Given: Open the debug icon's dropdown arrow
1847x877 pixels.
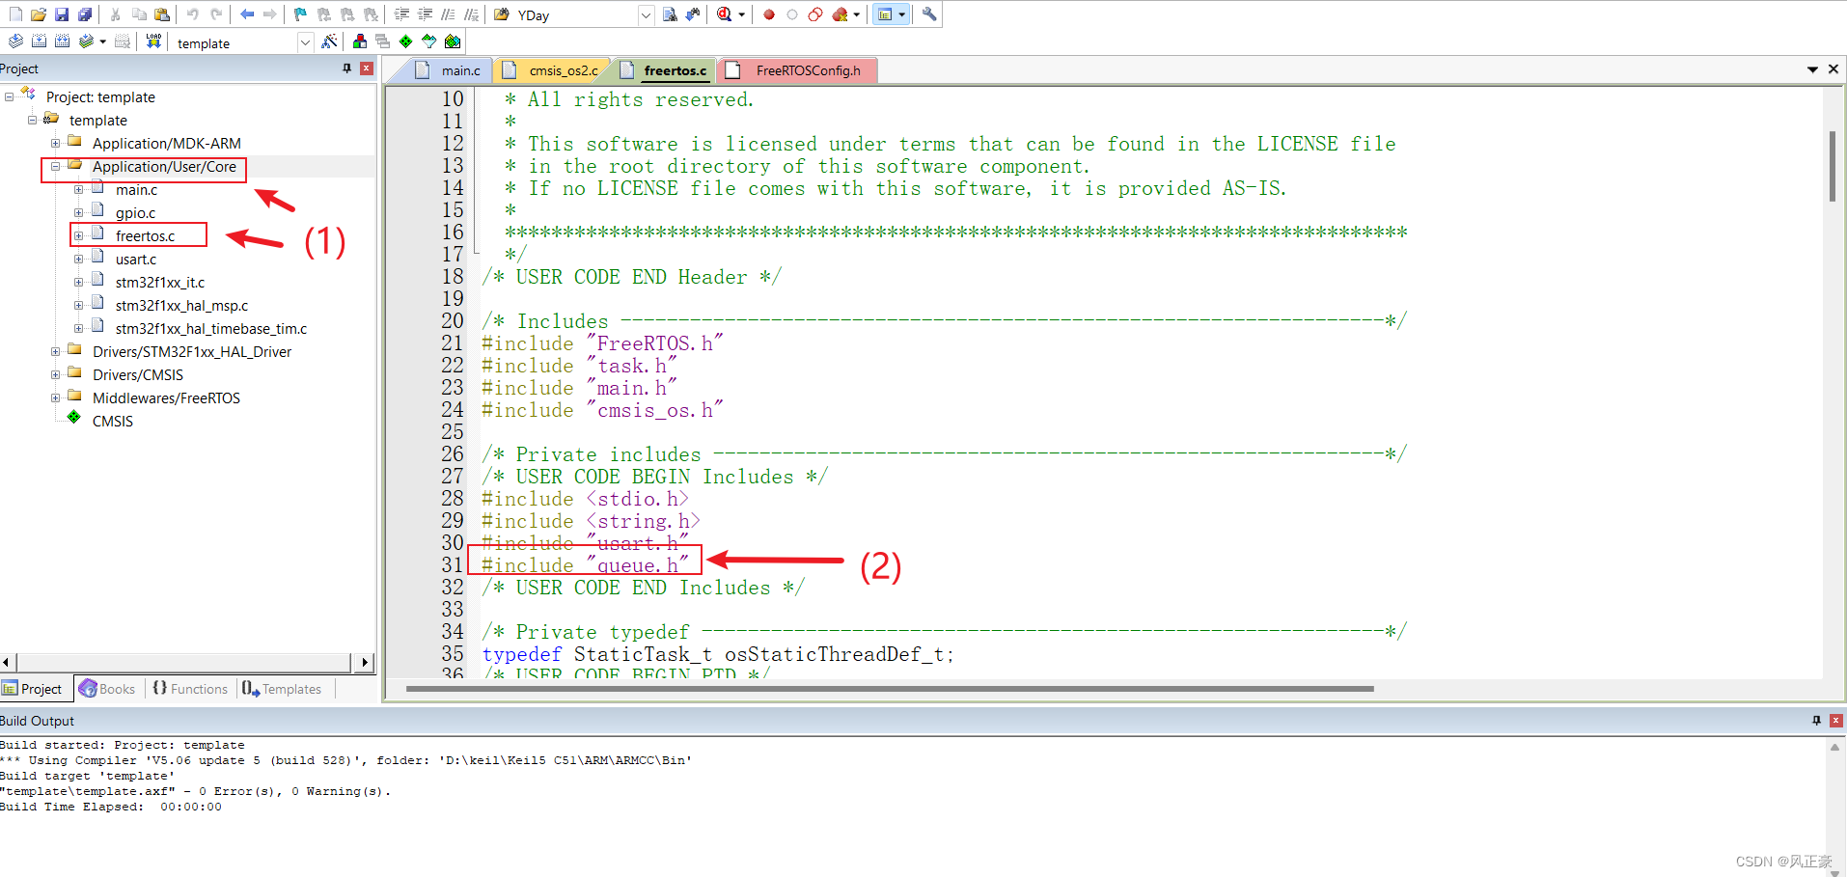Looking at the screenshot, I should pyautogui.click(x=741, y=14).
